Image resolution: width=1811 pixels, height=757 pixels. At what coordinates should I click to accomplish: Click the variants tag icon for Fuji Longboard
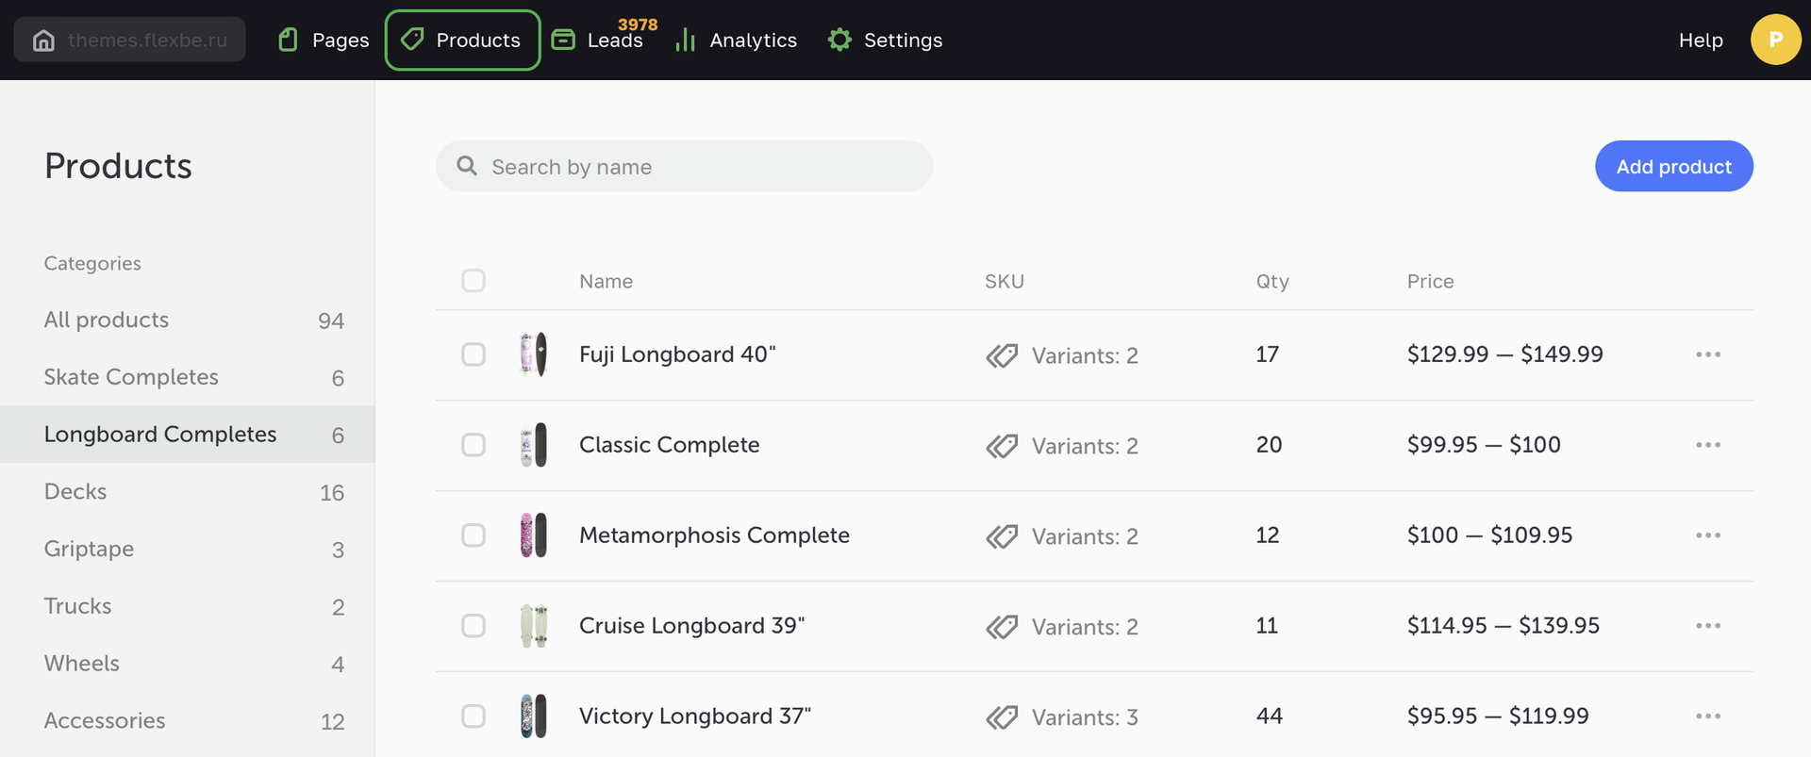[1002, 355]
